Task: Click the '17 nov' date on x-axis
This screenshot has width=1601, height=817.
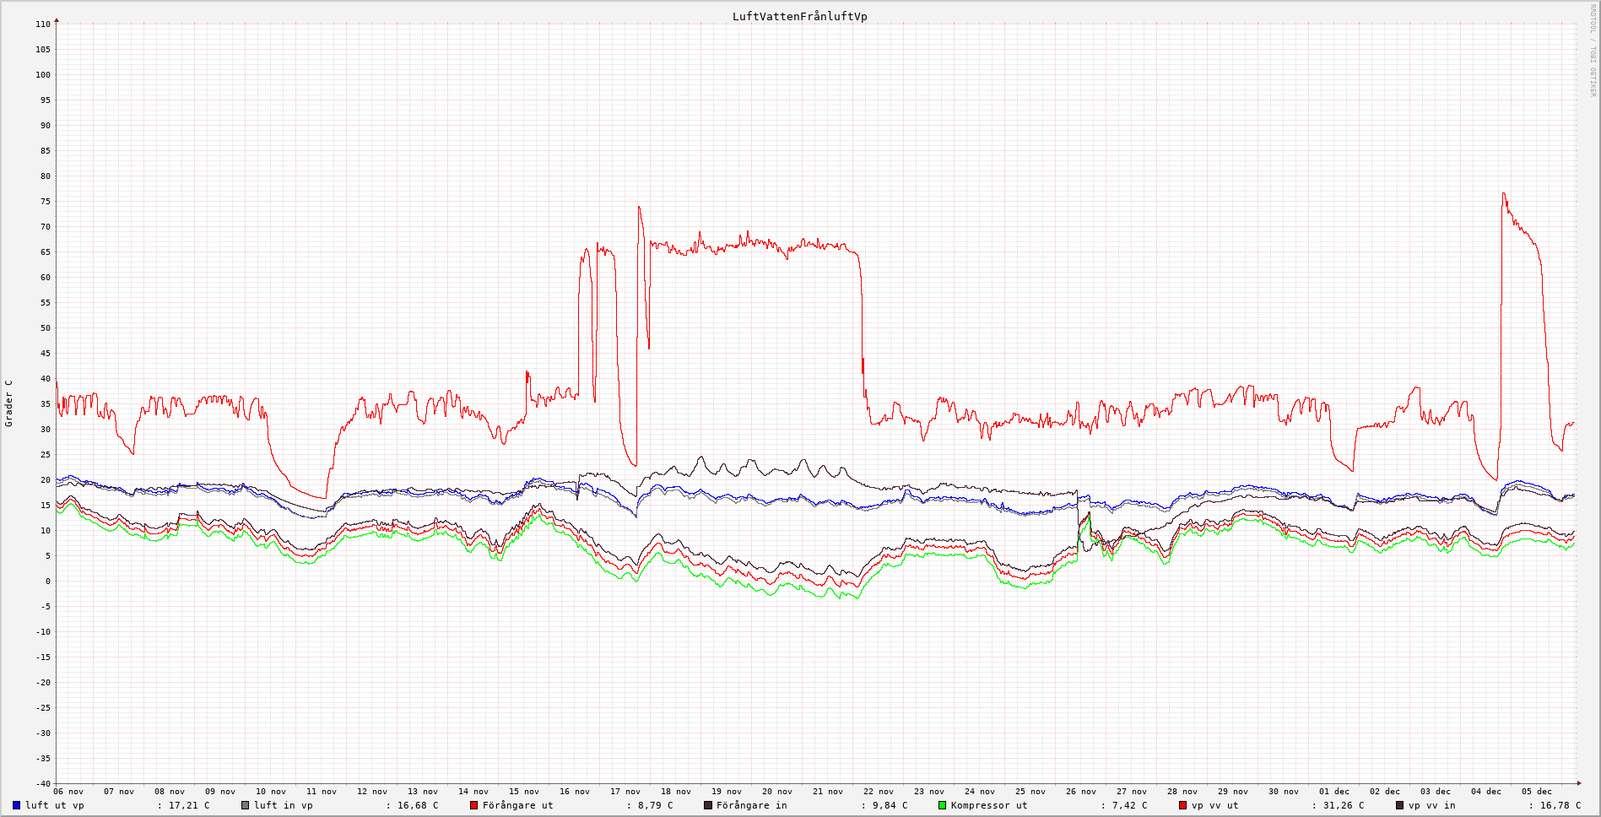Action: [625, 792]
